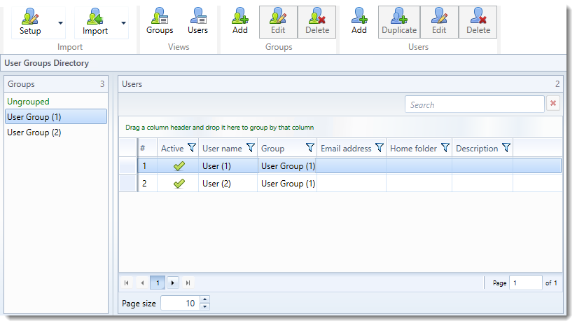Go to next page in pager
Viewport: 577px width, 326px height.
point(173,283)
